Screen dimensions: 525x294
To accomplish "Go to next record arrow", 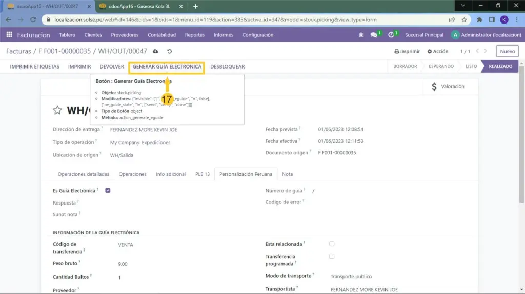I will 487,51.
